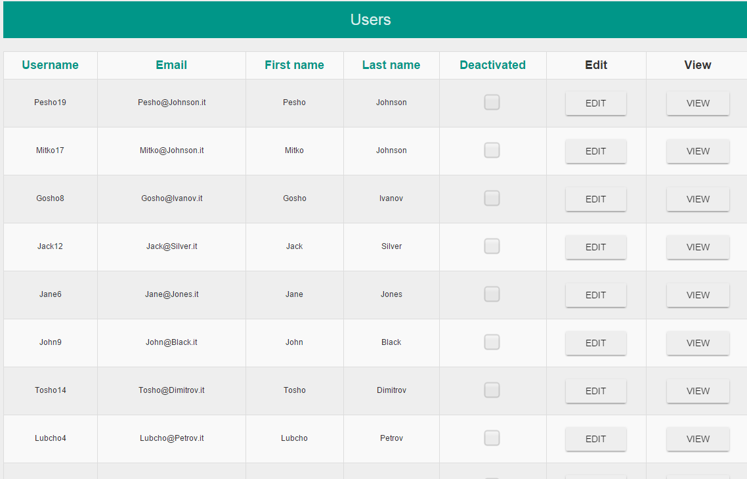
Task: Sort by the Last name column
Action: [x=391, y=65]
